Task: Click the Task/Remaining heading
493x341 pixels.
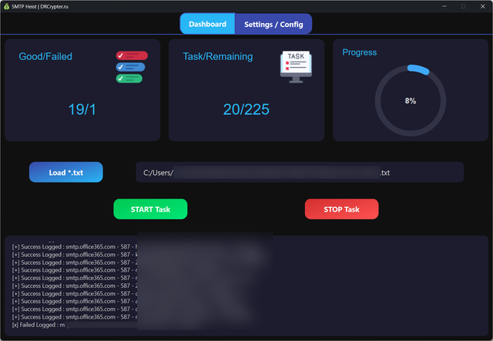Action: point(218,56)
